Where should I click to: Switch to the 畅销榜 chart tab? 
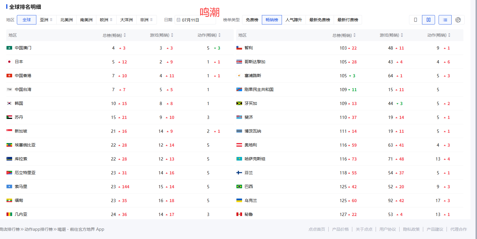tap(272, 20)
